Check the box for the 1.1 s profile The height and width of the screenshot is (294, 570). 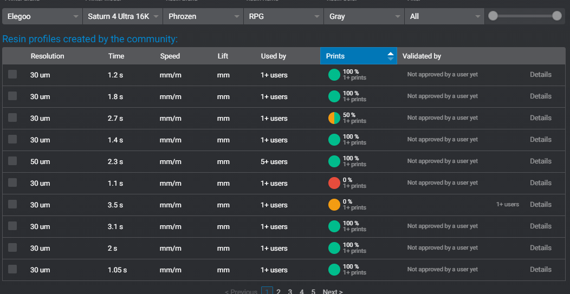point(12,182)
